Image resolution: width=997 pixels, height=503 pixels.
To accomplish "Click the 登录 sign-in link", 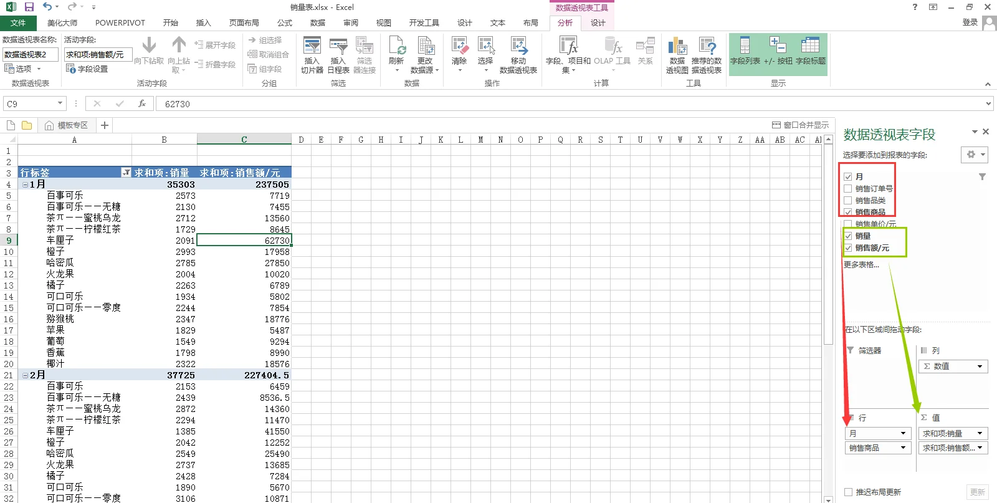I will 970,22.
